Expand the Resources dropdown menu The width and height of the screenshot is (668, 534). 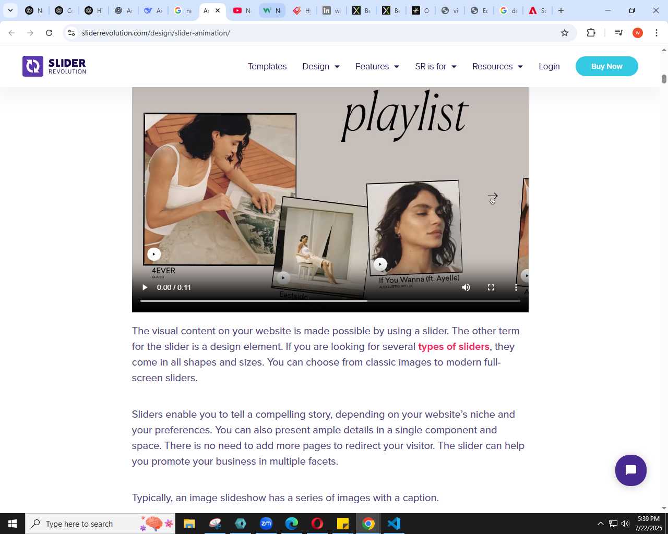497,66
